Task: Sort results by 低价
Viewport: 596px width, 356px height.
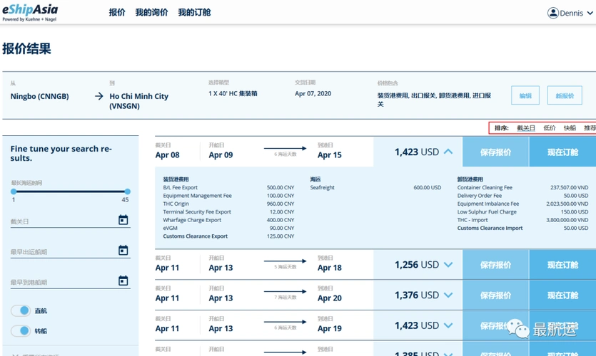Action: 549,128
